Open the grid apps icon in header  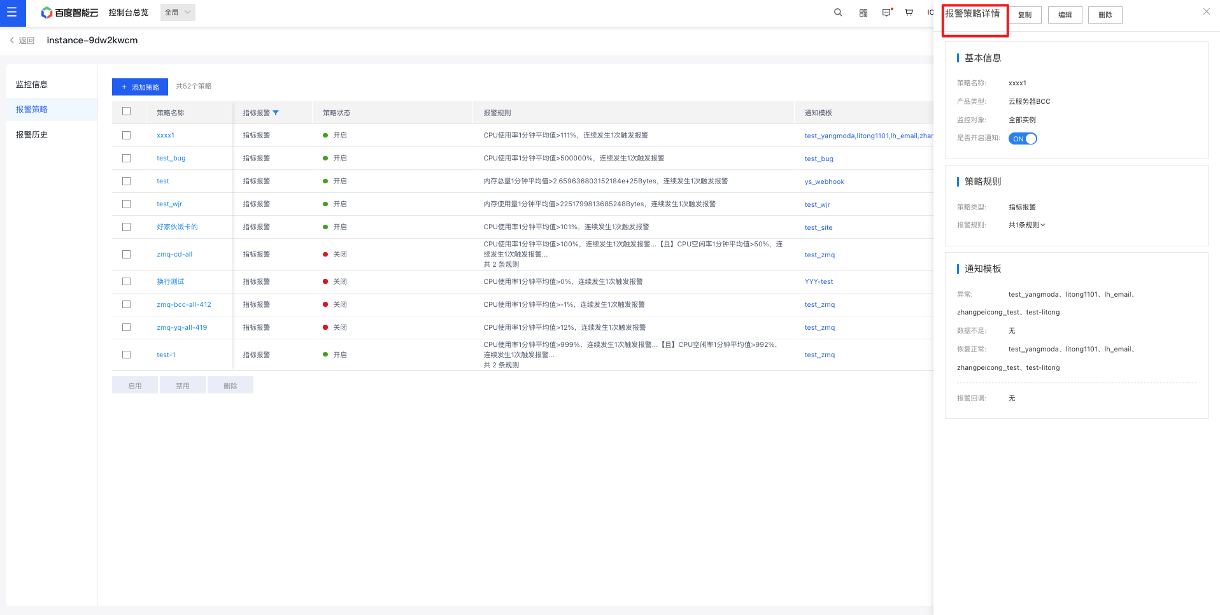863,13
